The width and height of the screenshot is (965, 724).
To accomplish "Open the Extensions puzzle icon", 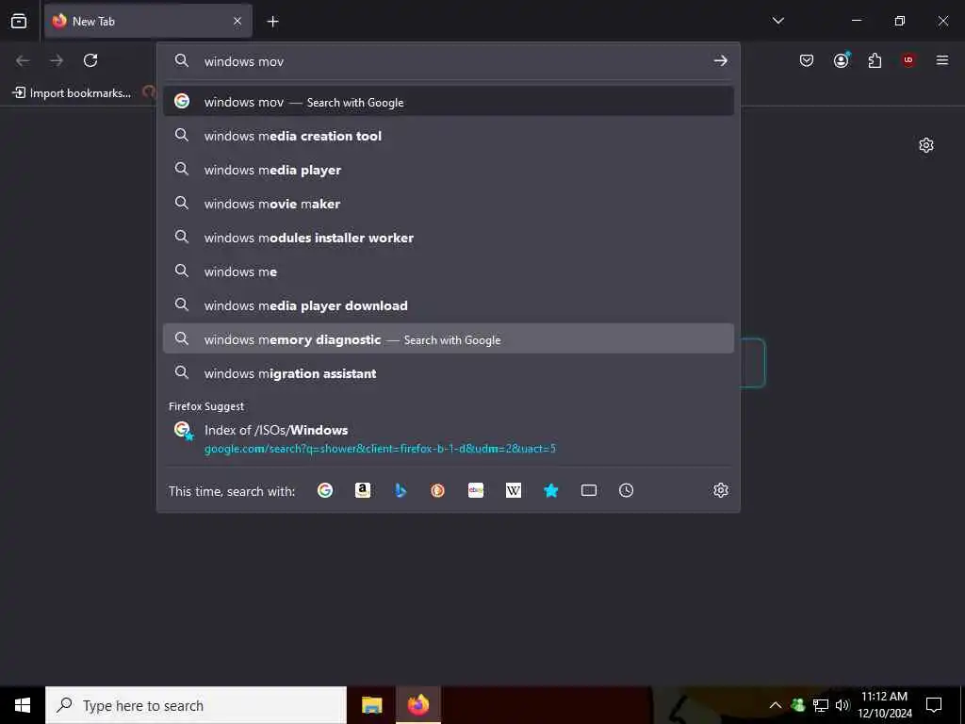I will (875, 60).
